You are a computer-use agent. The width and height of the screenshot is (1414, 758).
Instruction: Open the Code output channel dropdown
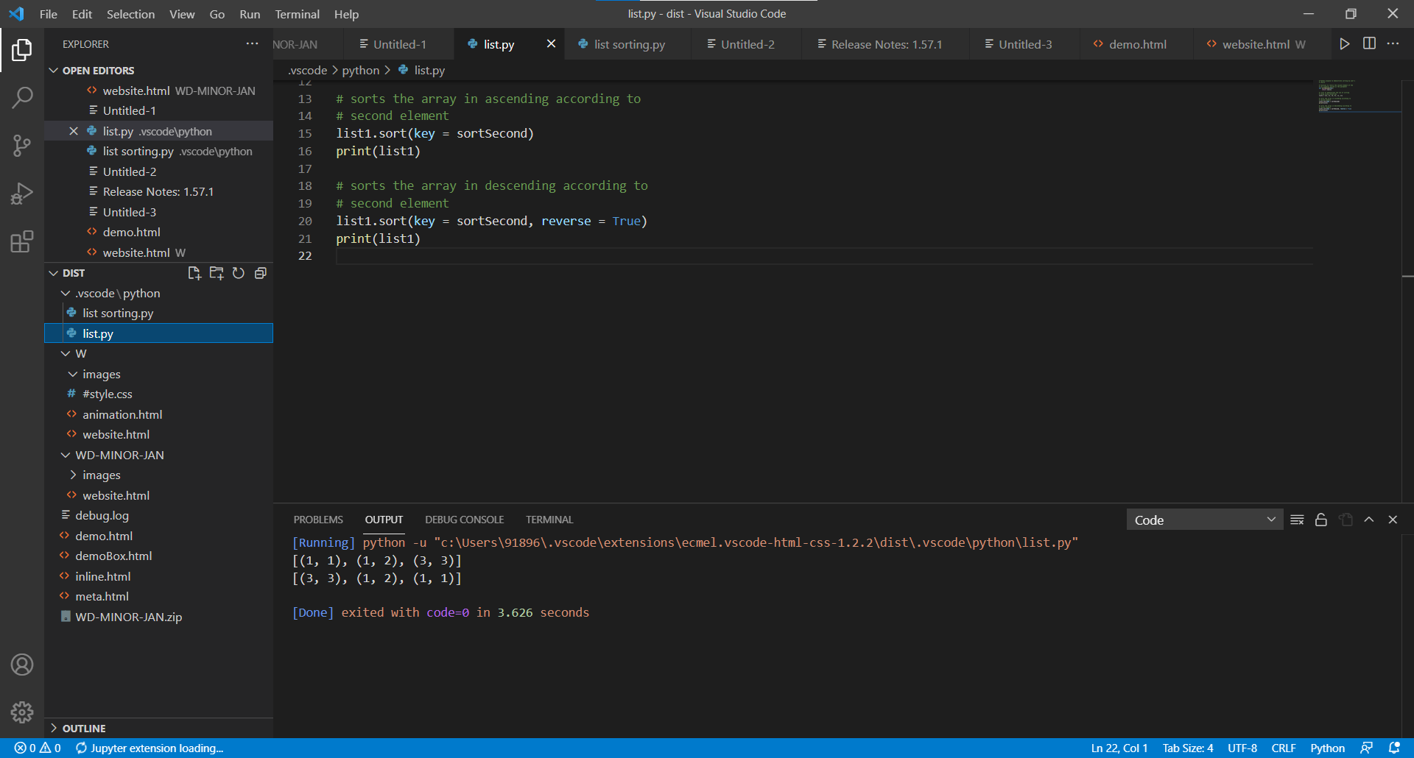tap(1204, 520)
